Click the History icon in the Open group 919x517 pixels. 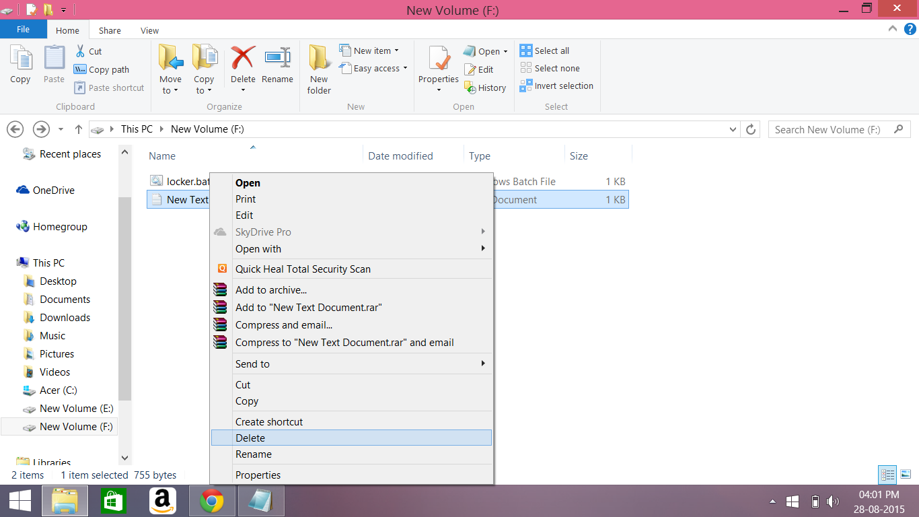click(x=486, y=88)
